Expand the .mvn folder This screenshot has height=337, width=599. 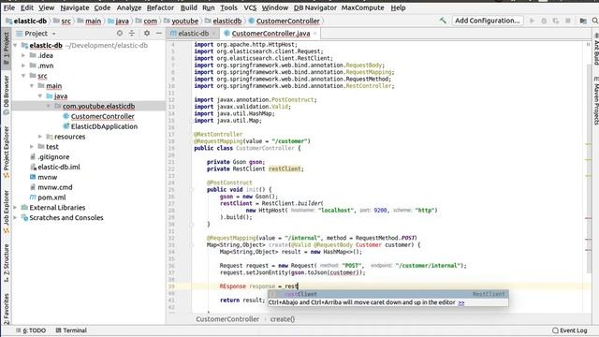(23, 66)
